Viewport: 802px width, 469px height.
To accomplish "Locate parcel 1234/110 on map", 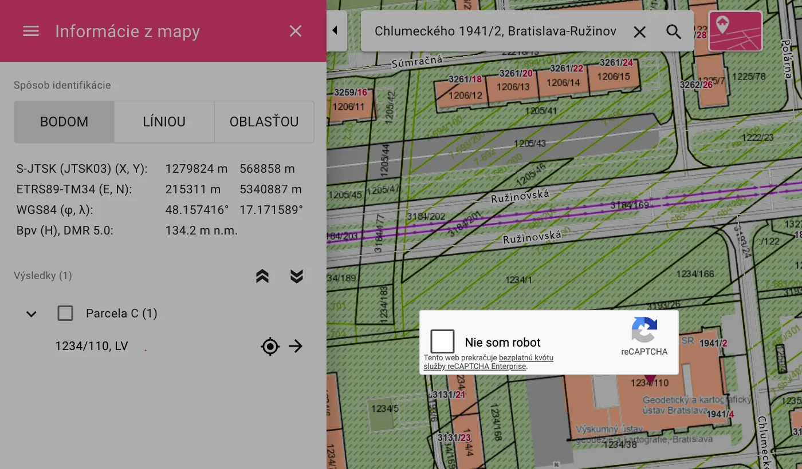I will (270, 346).
